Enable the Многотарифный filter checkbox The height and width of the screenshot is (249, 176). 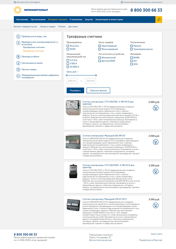click(x=100, y=49)
